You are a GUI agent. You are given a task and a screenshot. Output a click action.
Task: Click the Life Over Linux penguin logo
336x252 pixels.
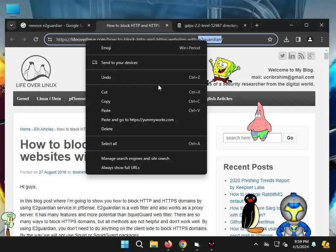(36, 71)
